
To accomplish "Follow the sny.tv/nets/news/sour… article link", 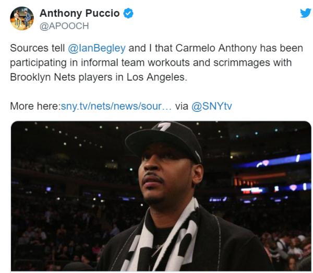I will click(116, 106).
